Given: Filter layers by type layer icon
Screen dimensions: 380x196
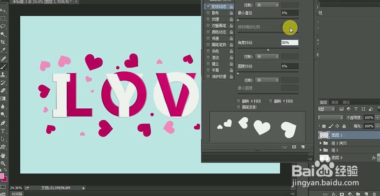Looking at the screenshot, I should click(x=356, y=109).
